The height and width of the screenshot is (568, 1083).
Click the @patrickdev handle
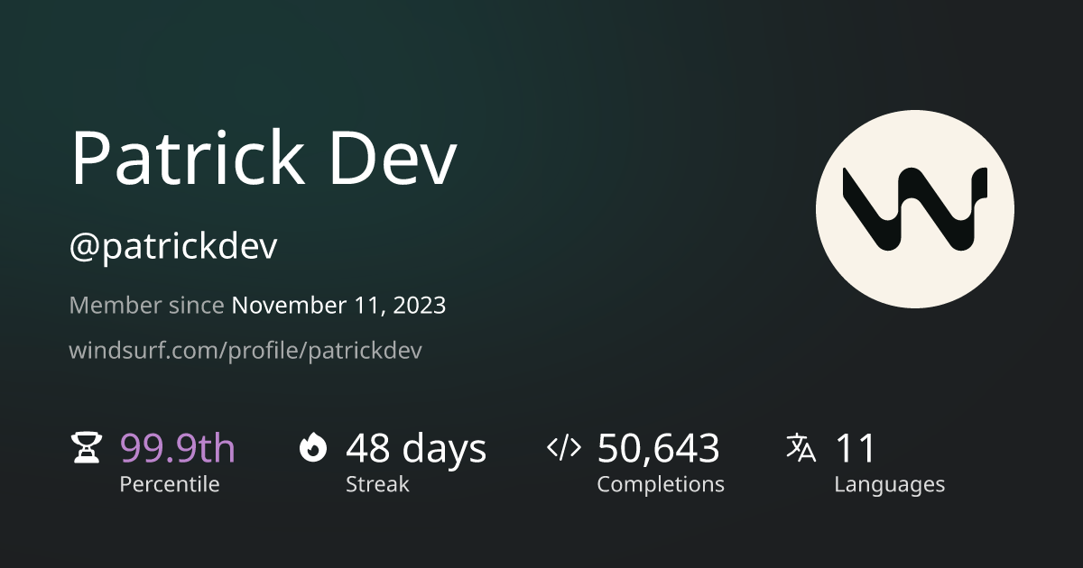173,247
